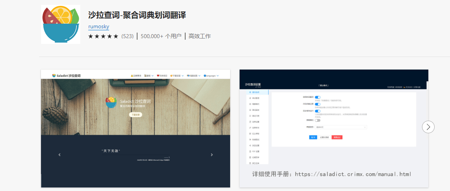Click the hero banner Saladict bowl logo
Viewport: 450px width, 191px height.
point(112,103)
